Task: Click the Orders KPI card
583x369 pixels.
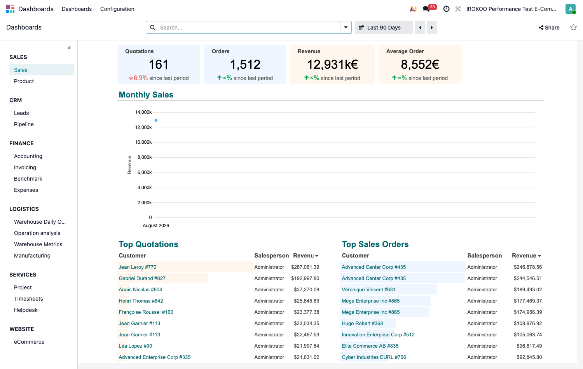Action: [x=245, y=64]
